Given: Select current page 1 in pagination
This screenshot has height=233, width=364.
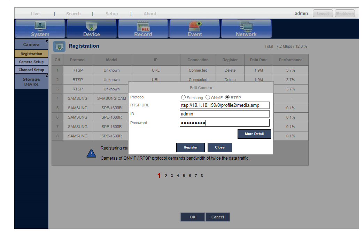Looking at the screenshot, I should pyautogui.click(x=159, y=176).
